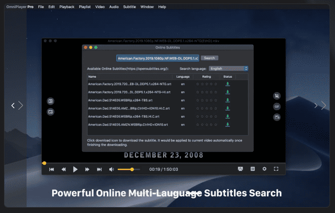Mute the player volume speaker icon
335x213 pixels.
click(x=111, y=169)
